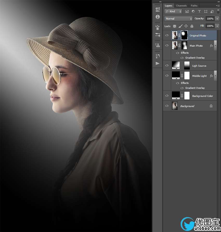Lock all layer attributes
Image resolution: width=221 pixels, height=232 pixels.
point(192,26)
